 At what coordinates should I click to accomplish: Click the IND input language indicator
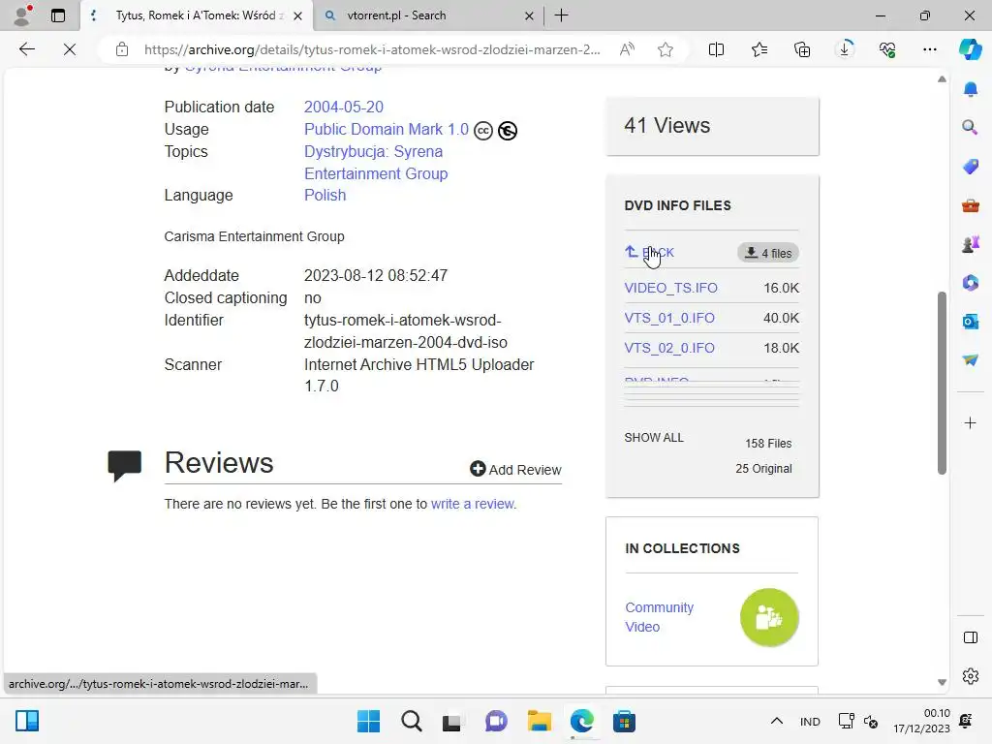pyautogui.click(x=810, y=722)
